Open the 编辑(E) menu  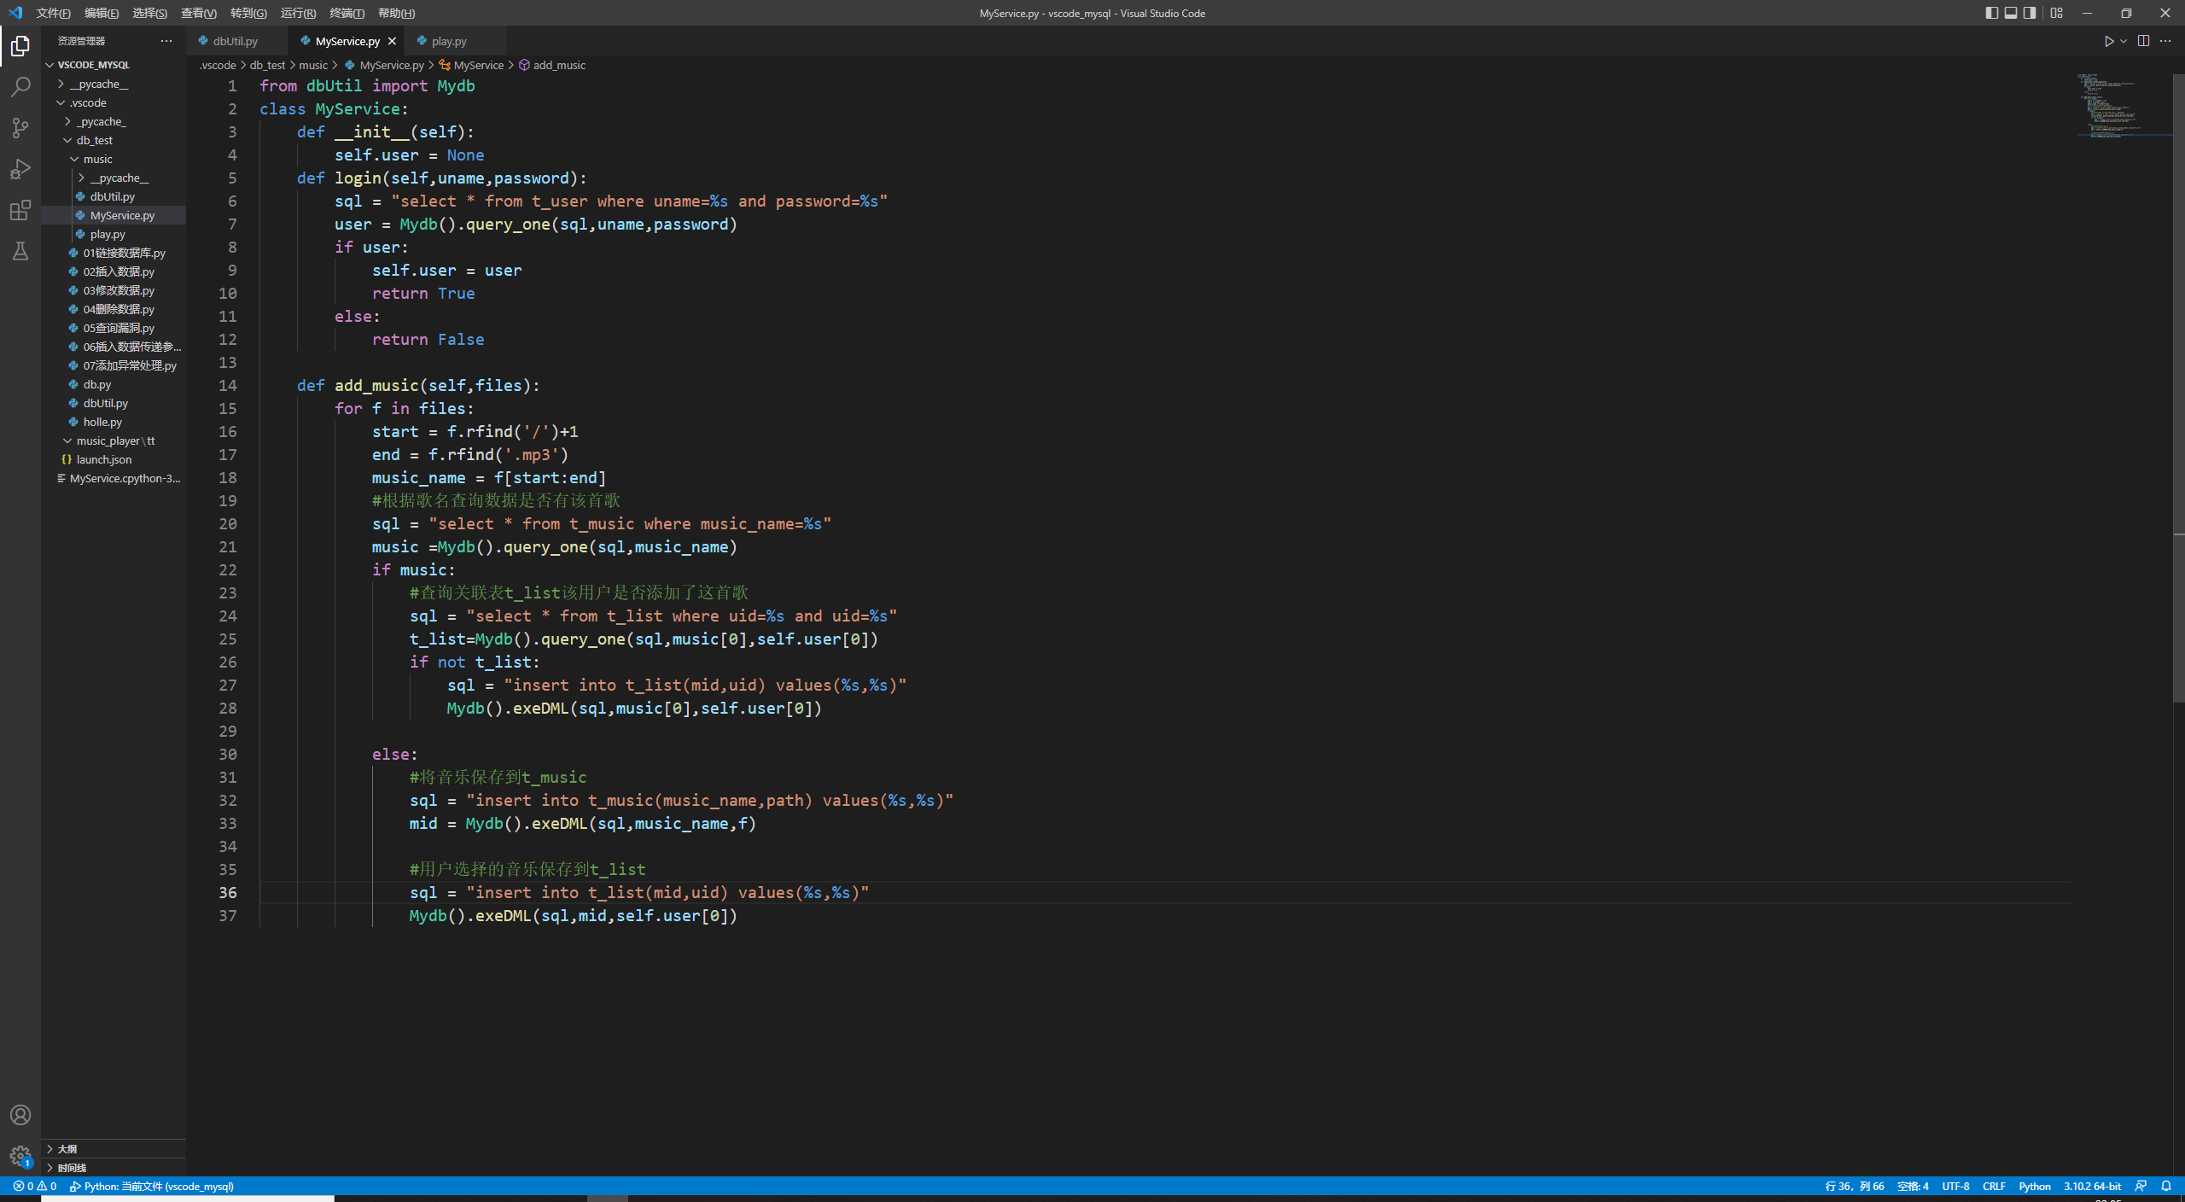point(102,13)
